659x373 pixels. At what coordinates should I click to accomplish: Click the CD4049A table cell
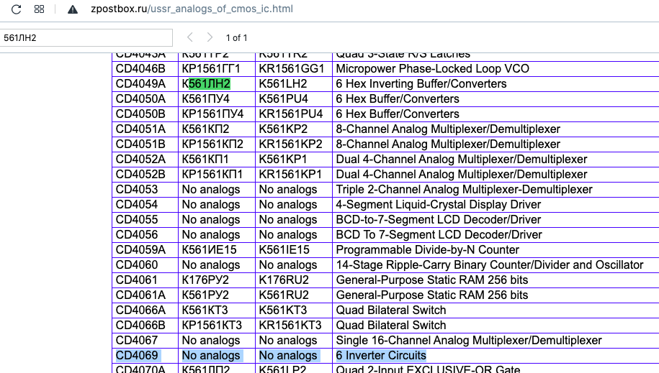pos(140,84)
